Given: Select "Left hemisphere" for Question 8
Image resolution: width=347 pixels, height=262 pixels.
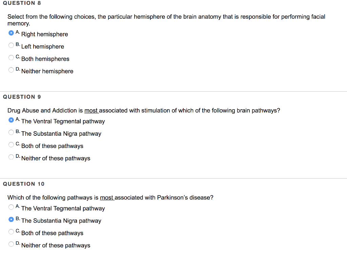Looking at the screenshot, I should (x=11, y=45).
